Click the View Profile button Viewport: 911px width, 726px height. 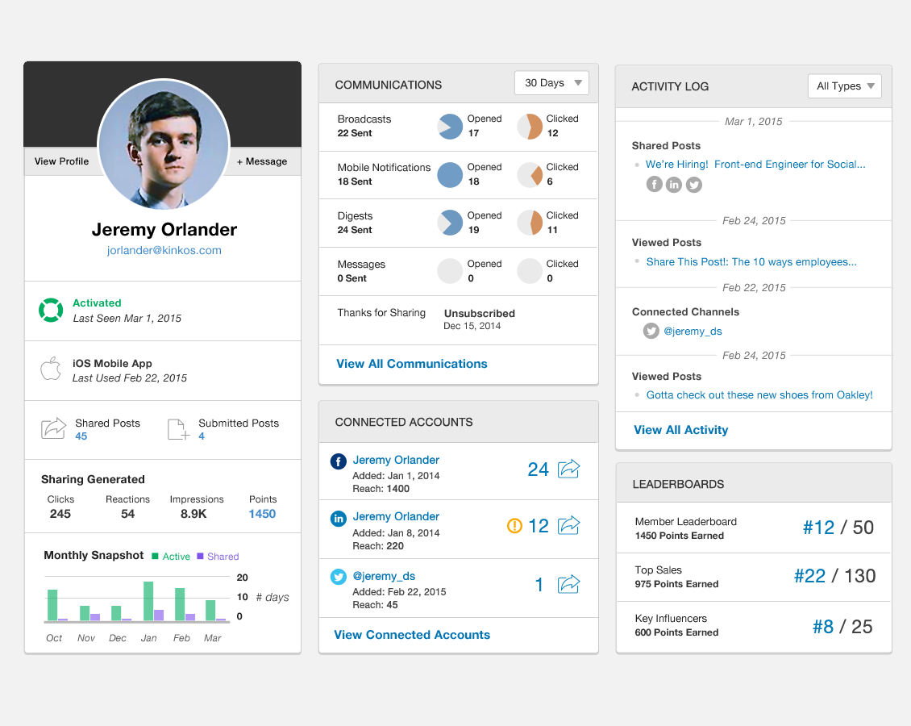[x=61, y=161]
